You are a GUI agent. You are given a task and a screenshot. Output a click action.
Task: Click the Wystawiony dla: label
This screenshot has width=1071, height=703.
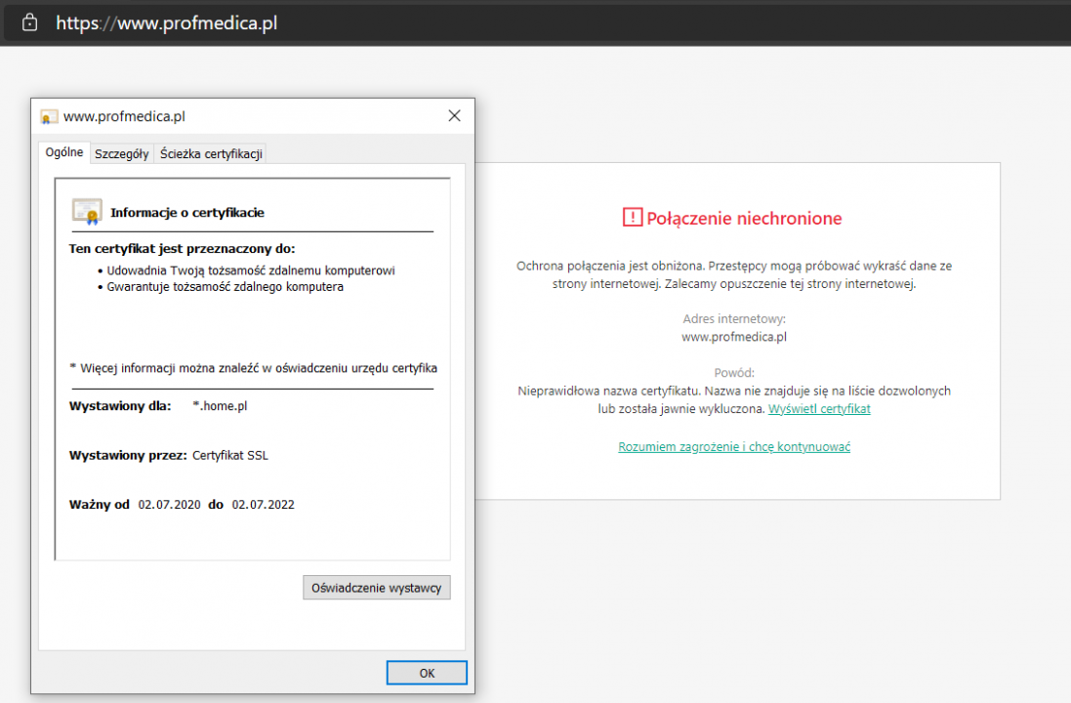(x=120, y=406)
